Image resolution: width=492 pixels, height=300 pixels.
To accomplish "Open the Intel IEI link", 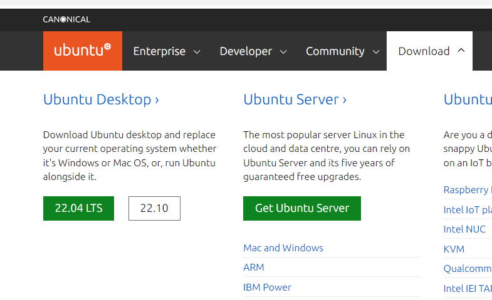I will coord(468,288).
